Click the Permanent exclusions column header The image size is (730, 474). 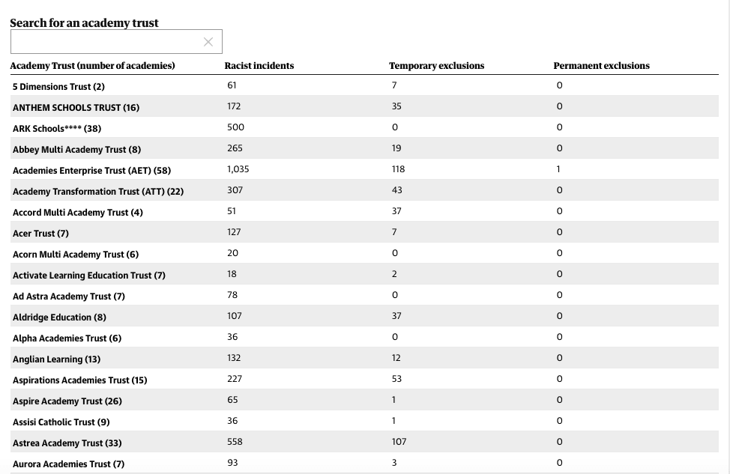[602, 66]
